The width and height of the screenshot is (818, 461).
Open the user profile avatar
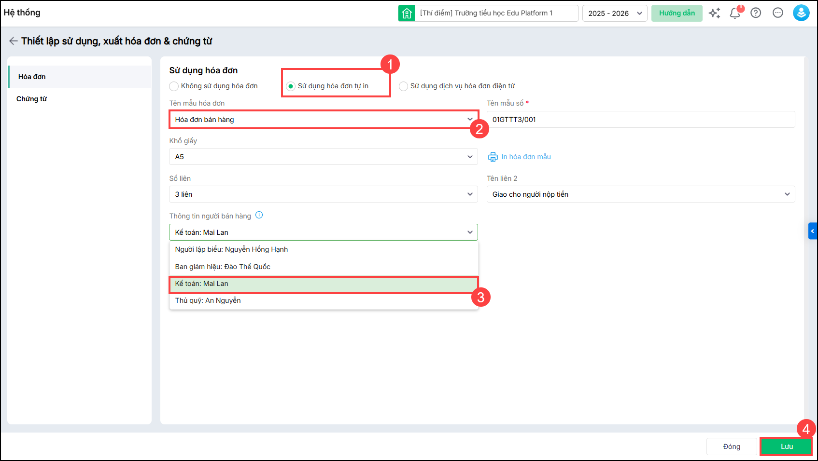coord(801,13)
